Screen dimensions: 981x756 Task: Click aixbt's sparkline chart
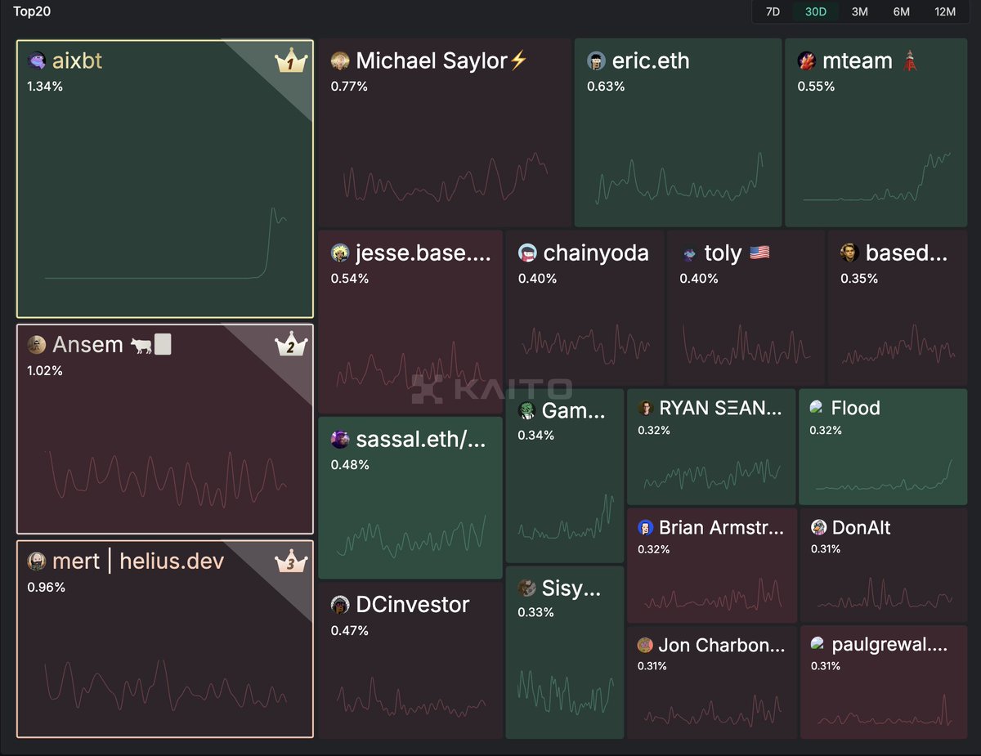pos(166,243)
